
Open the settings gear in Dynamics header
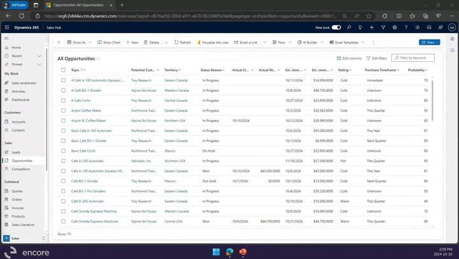point(395,27)
